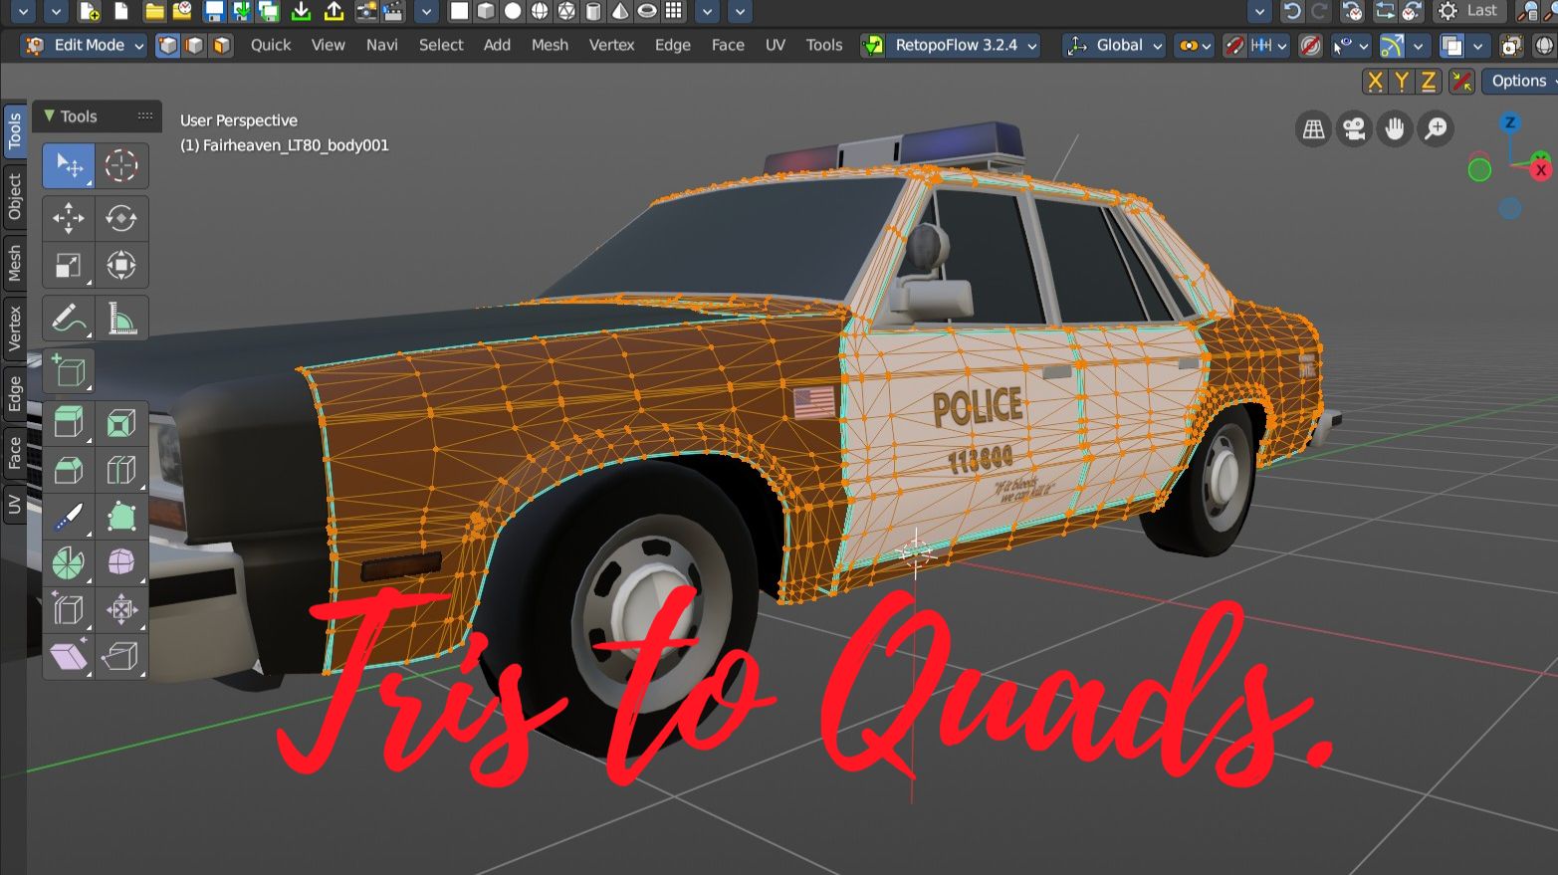This screenshot has width=1558, height=875.
Task: Toggle proportional editing
Action: coord(1311,46)
